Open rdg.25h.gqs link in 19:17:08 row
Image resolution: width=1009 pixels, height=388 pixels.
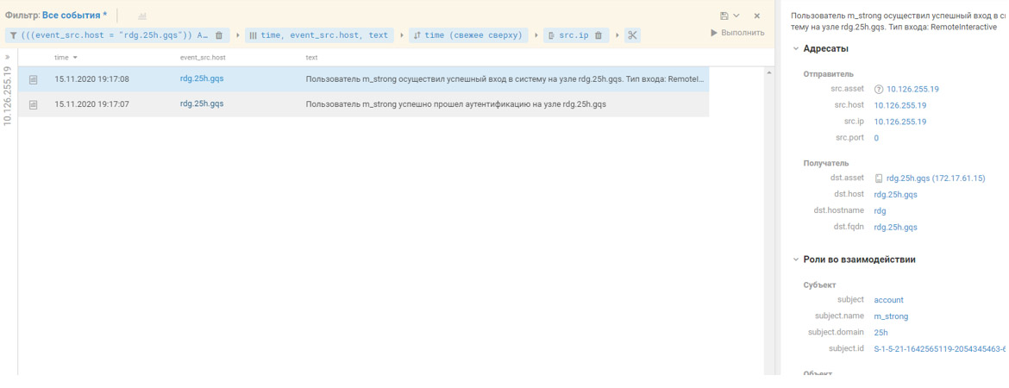[x=202, y=78]
